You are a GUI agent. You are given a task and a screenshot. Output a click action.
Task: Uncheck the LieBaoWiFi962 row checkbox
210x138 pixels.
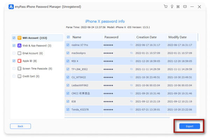coord(68,85)
